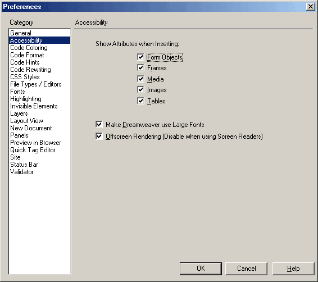Select the Fonts category
Viewport: 318px width, 282px height.
tap(17, 92)
